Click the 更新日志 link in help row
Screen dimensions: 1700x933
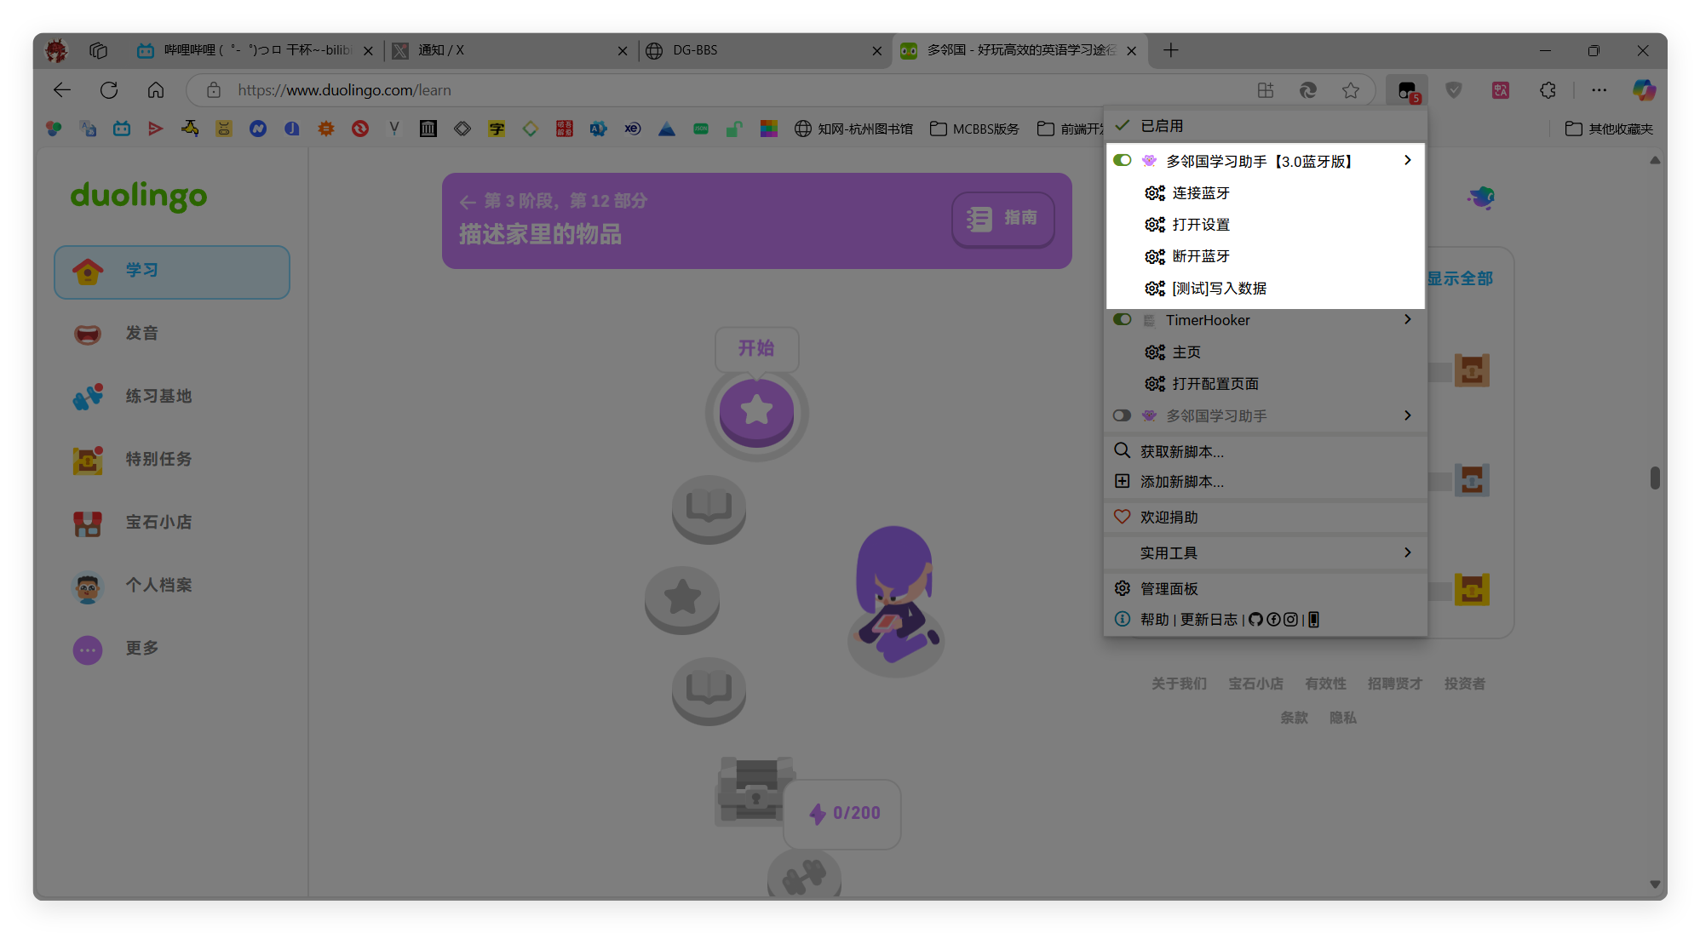pos(1209,620)
